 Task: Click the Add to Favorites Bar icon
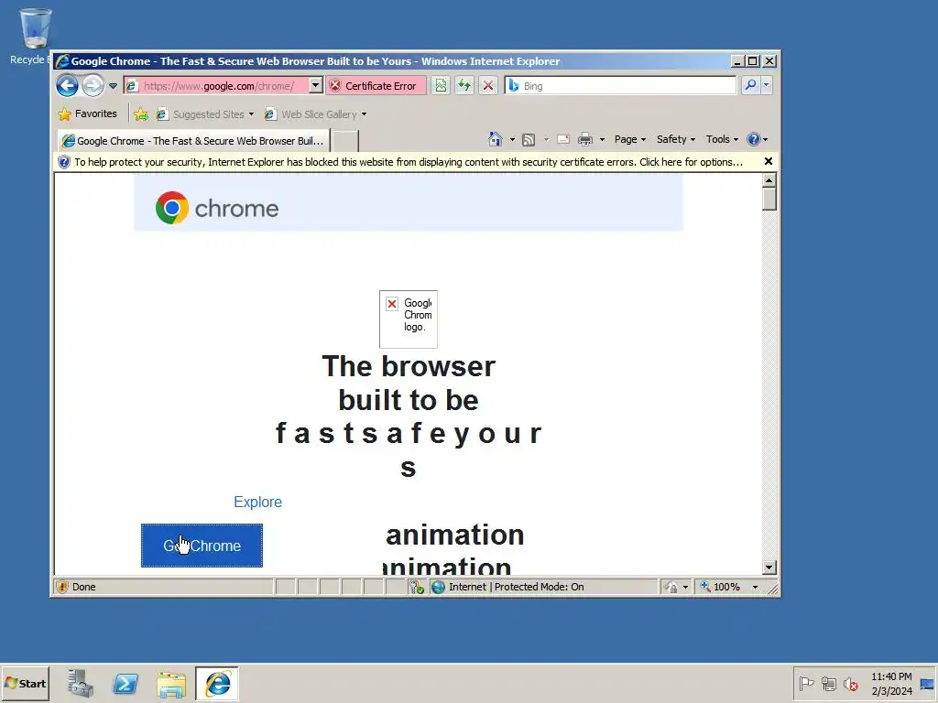[141, 114]
